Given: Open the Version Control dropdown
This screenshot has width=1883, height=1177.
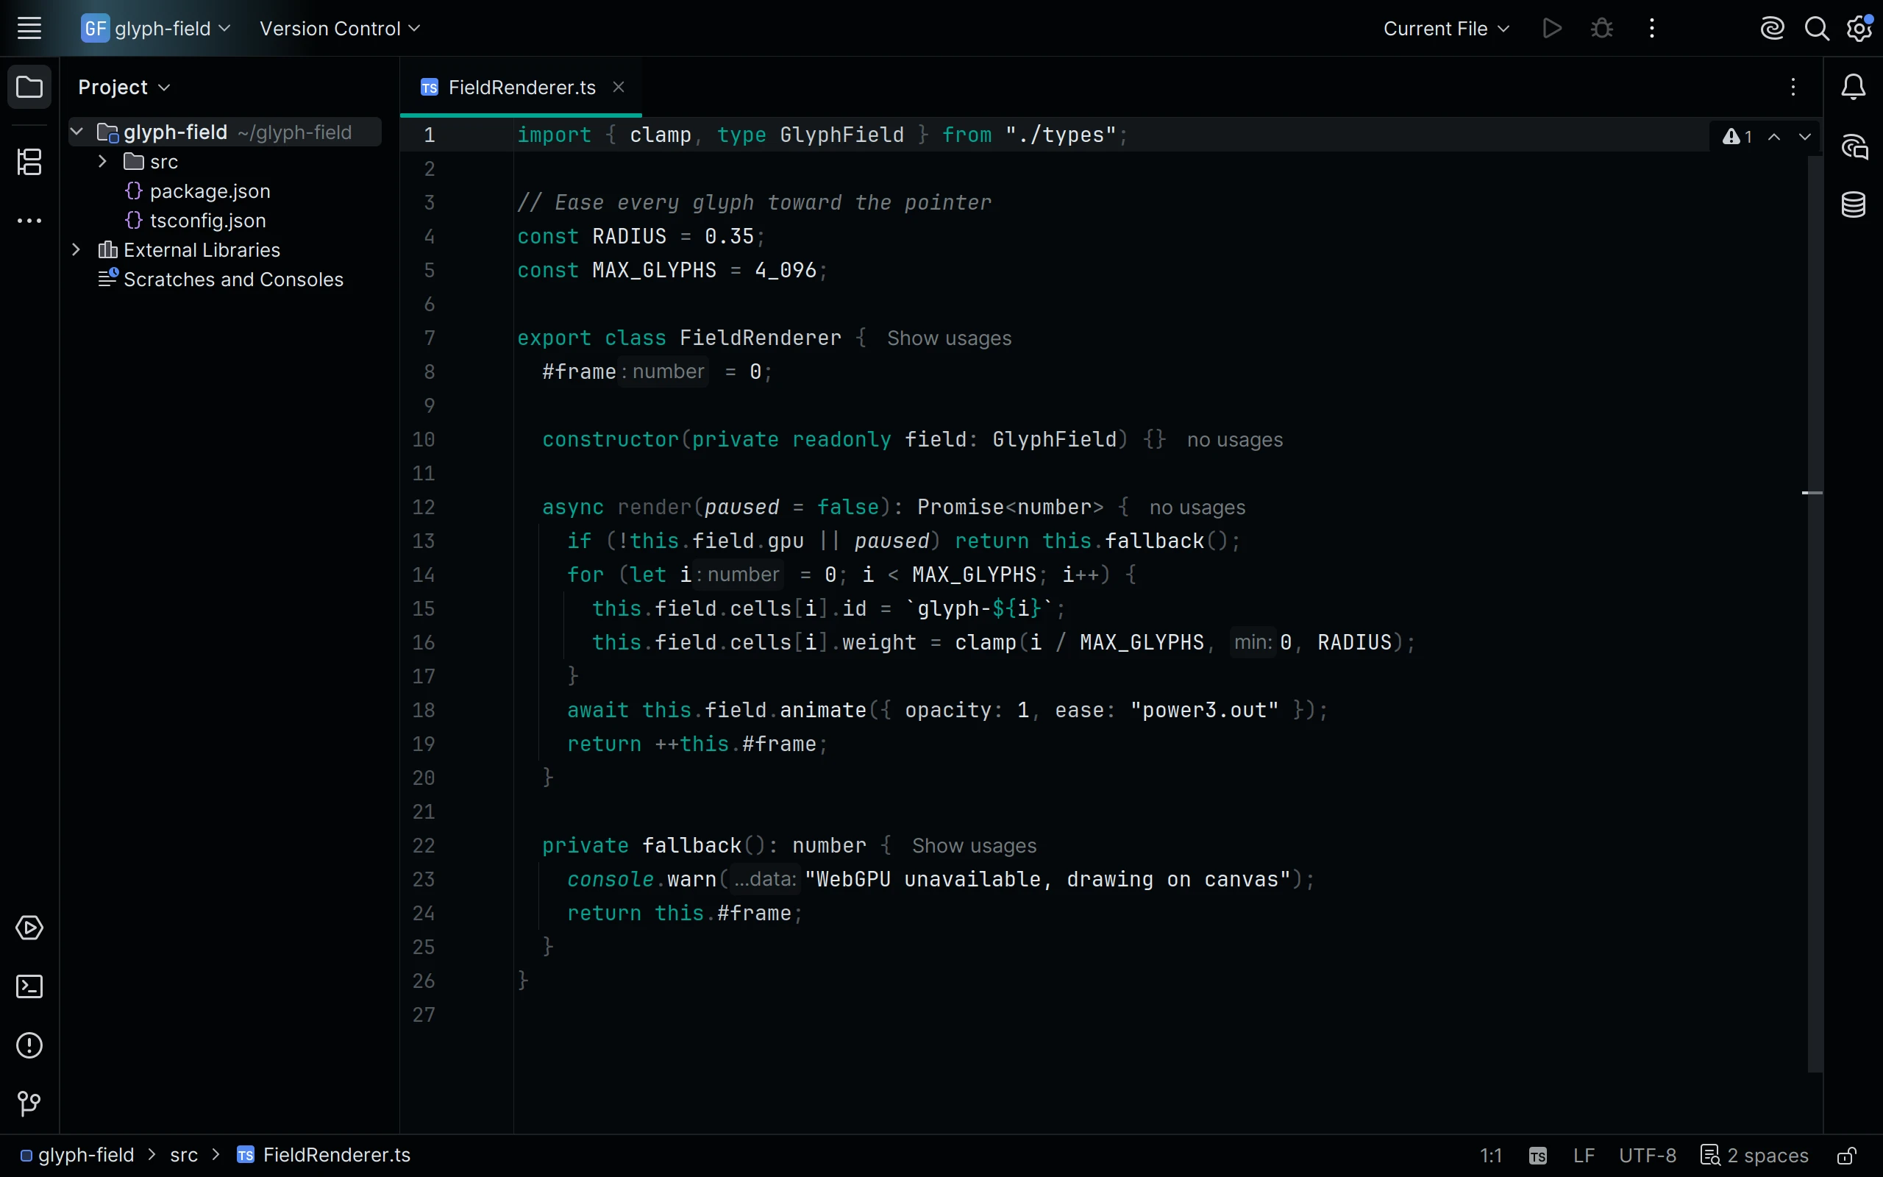Looking at the screenshot, I should pyautogui.click(x=340, y=29).
